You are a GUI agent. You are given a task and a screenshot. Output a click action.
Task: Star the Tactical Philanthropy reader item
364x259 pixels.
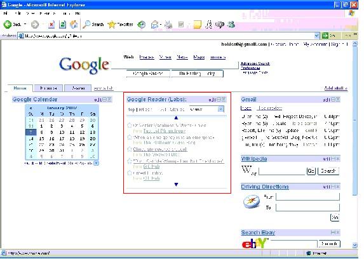(130, 125)
